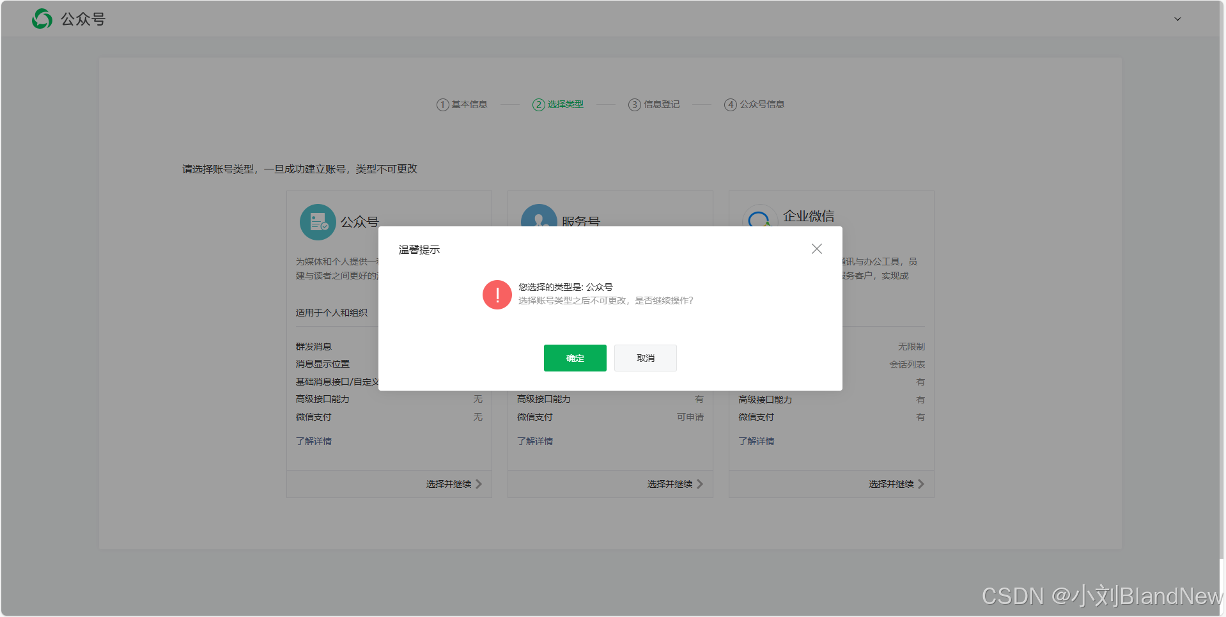The image size is (1226, 617).
Task: Click text 选择账号类型之后不可更改
Action: (x=572, y=301)
